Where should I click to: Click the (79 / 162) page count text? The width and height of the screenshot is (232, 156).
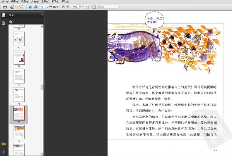click(x=52, y=7)
